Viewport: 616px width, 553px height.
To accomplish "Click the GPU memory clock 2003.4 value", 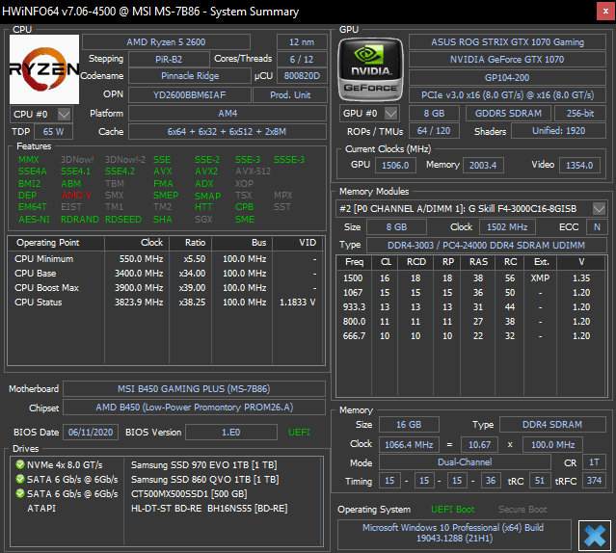I will tap(483, 166).
